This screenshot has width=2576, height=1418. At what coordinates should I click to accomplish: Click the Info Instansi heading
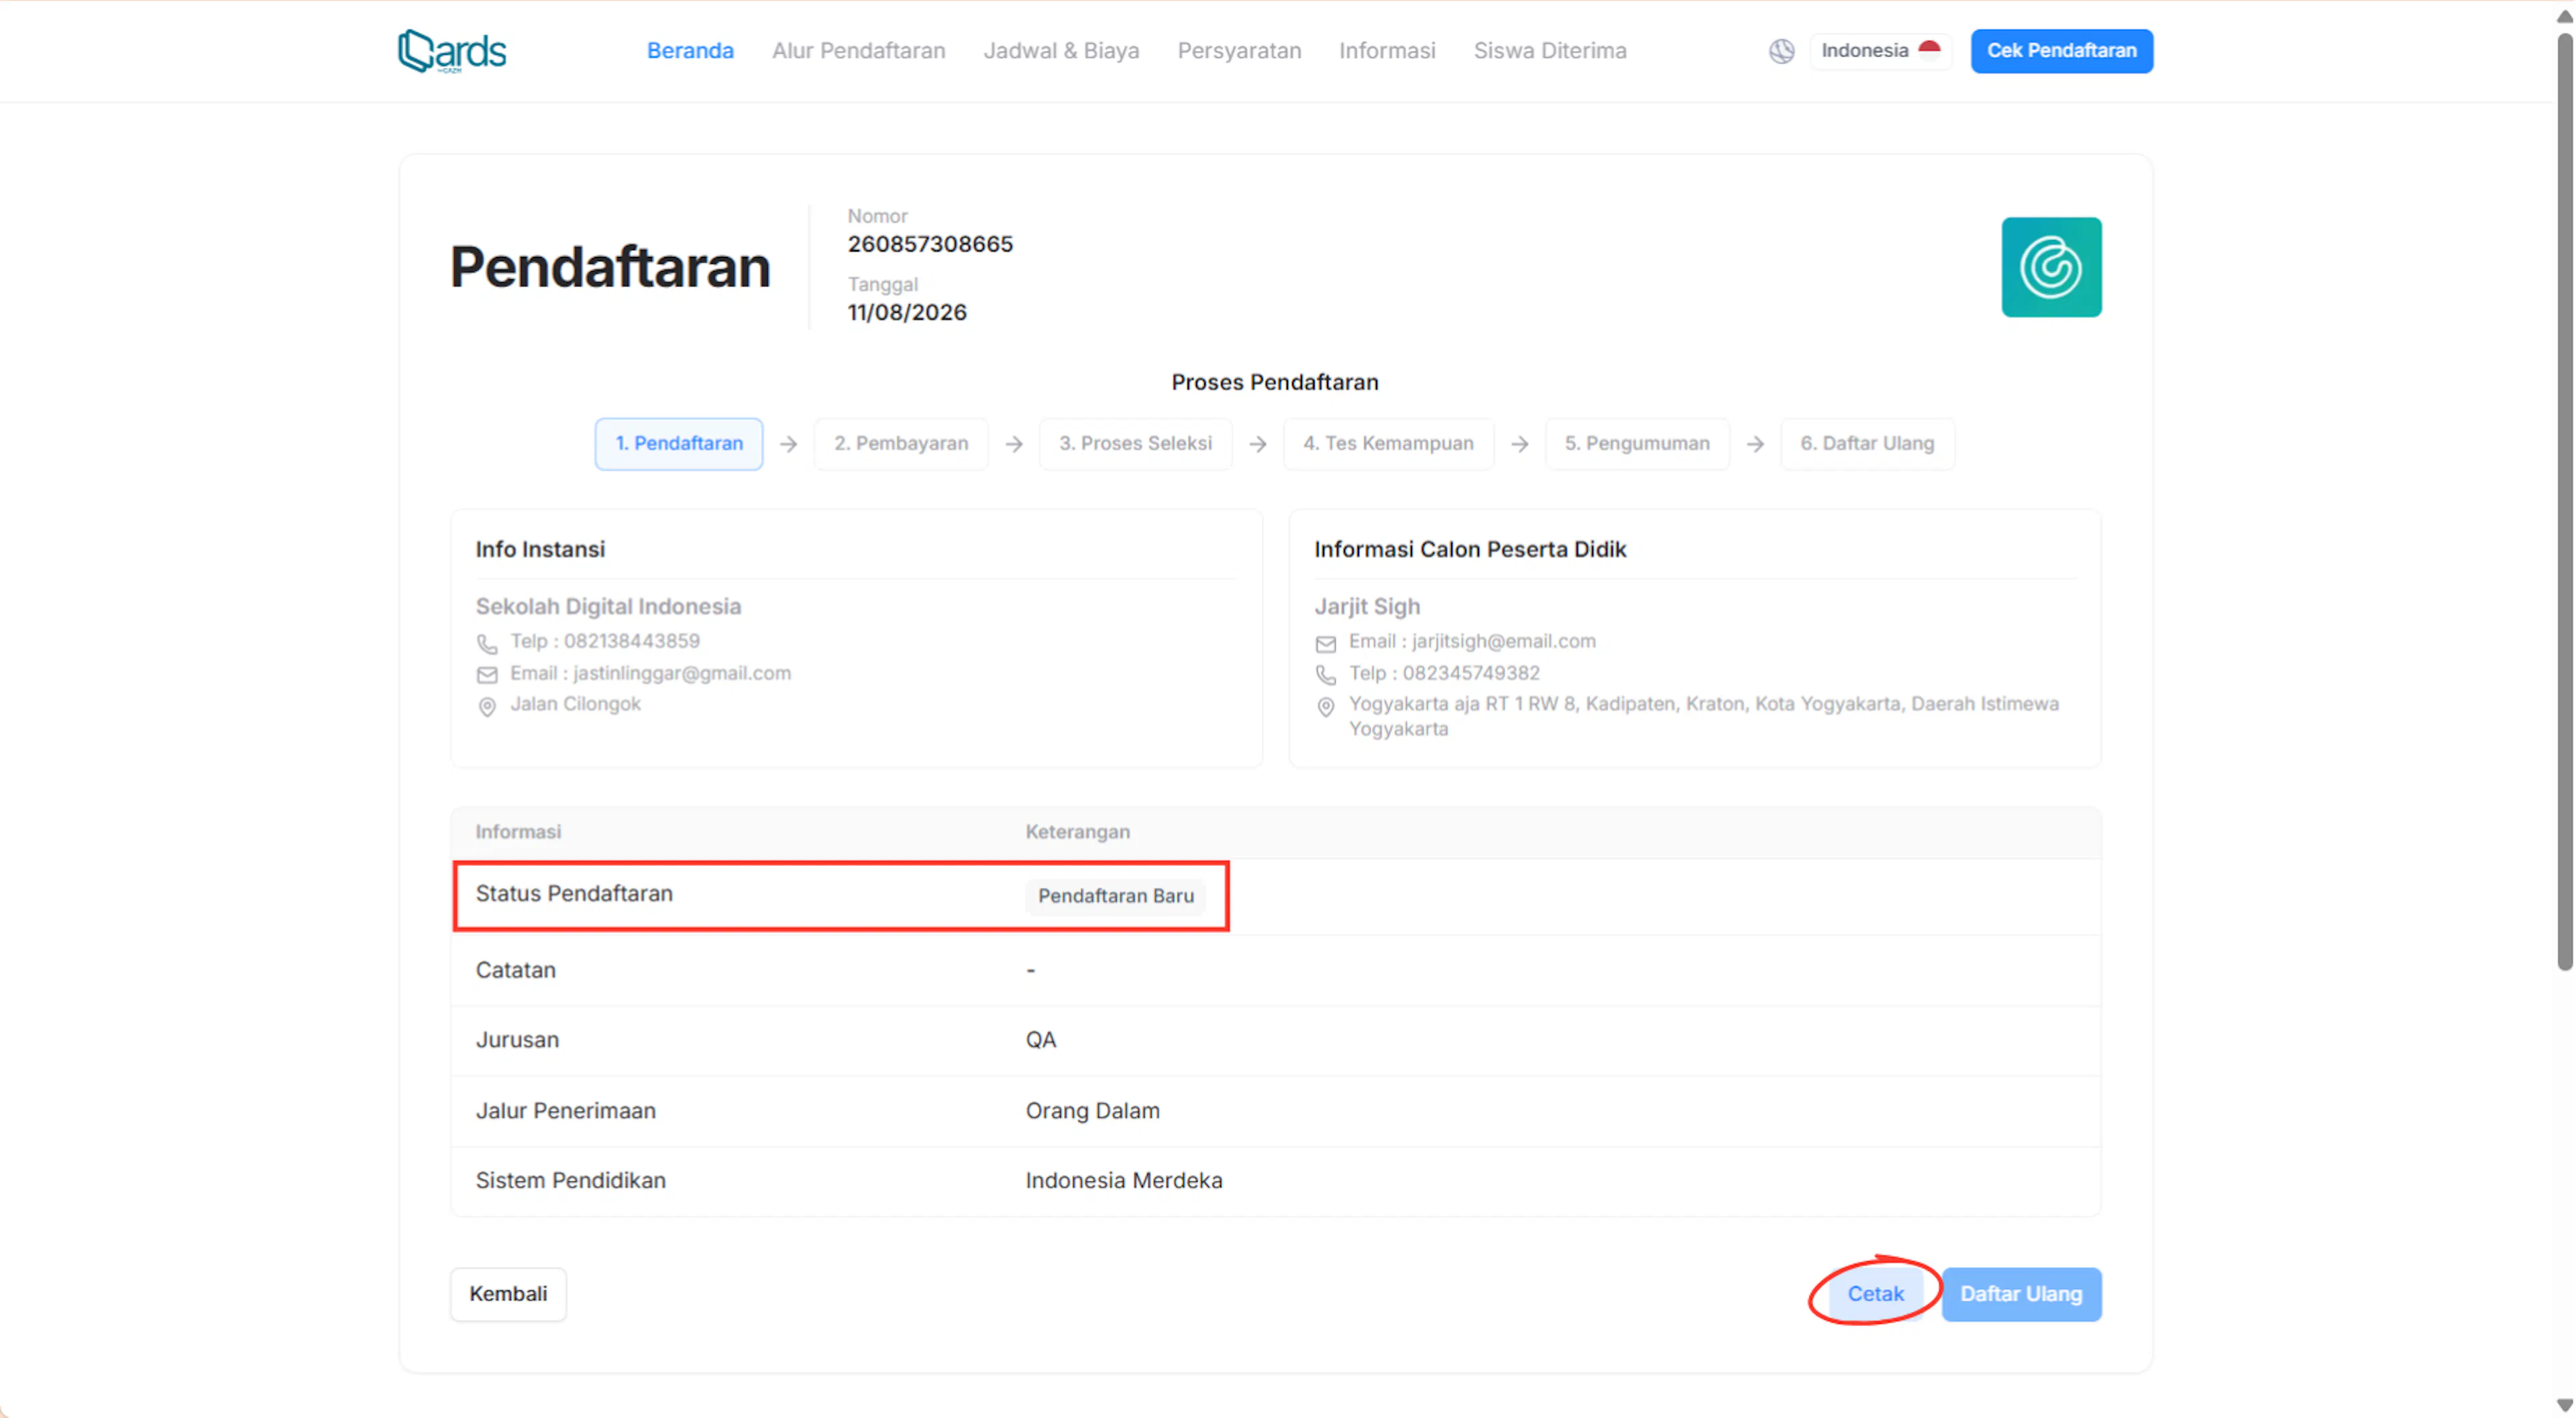tap(540, 549)
